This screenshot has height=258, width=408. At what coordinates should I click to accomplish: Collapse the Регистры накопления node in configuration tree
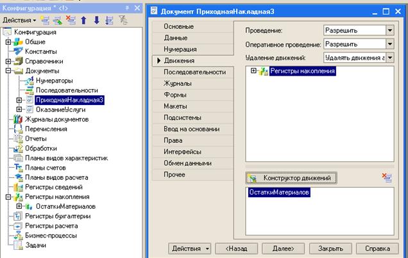[8, 197]
